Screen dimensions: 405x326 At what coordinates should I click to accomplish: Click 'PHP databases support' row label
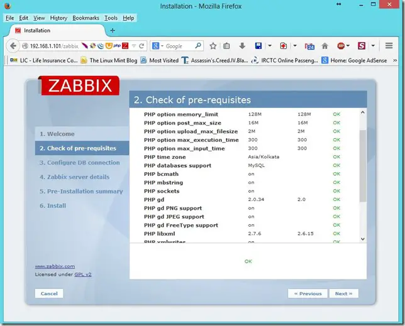click(177, 165)
